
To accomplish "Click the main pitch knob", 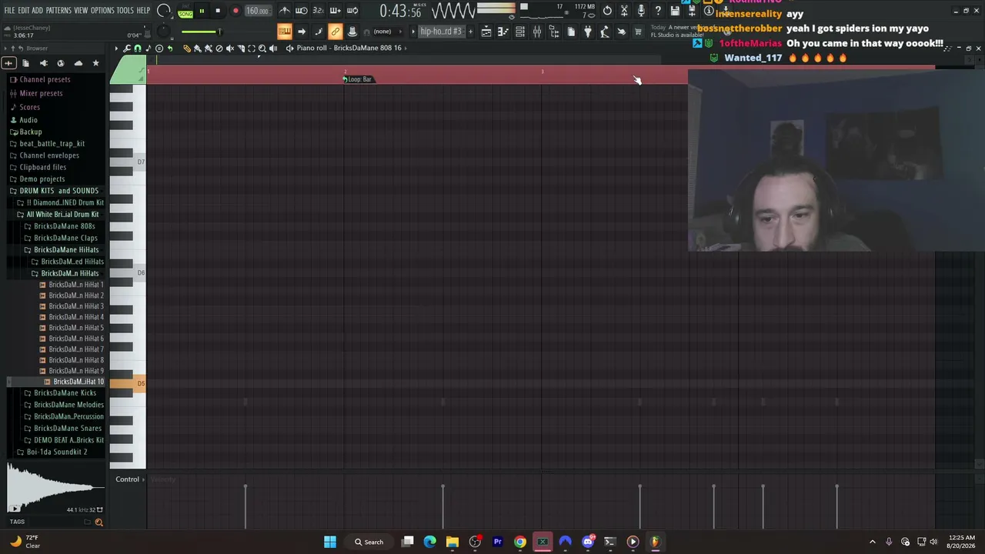I will click(163, 32).
